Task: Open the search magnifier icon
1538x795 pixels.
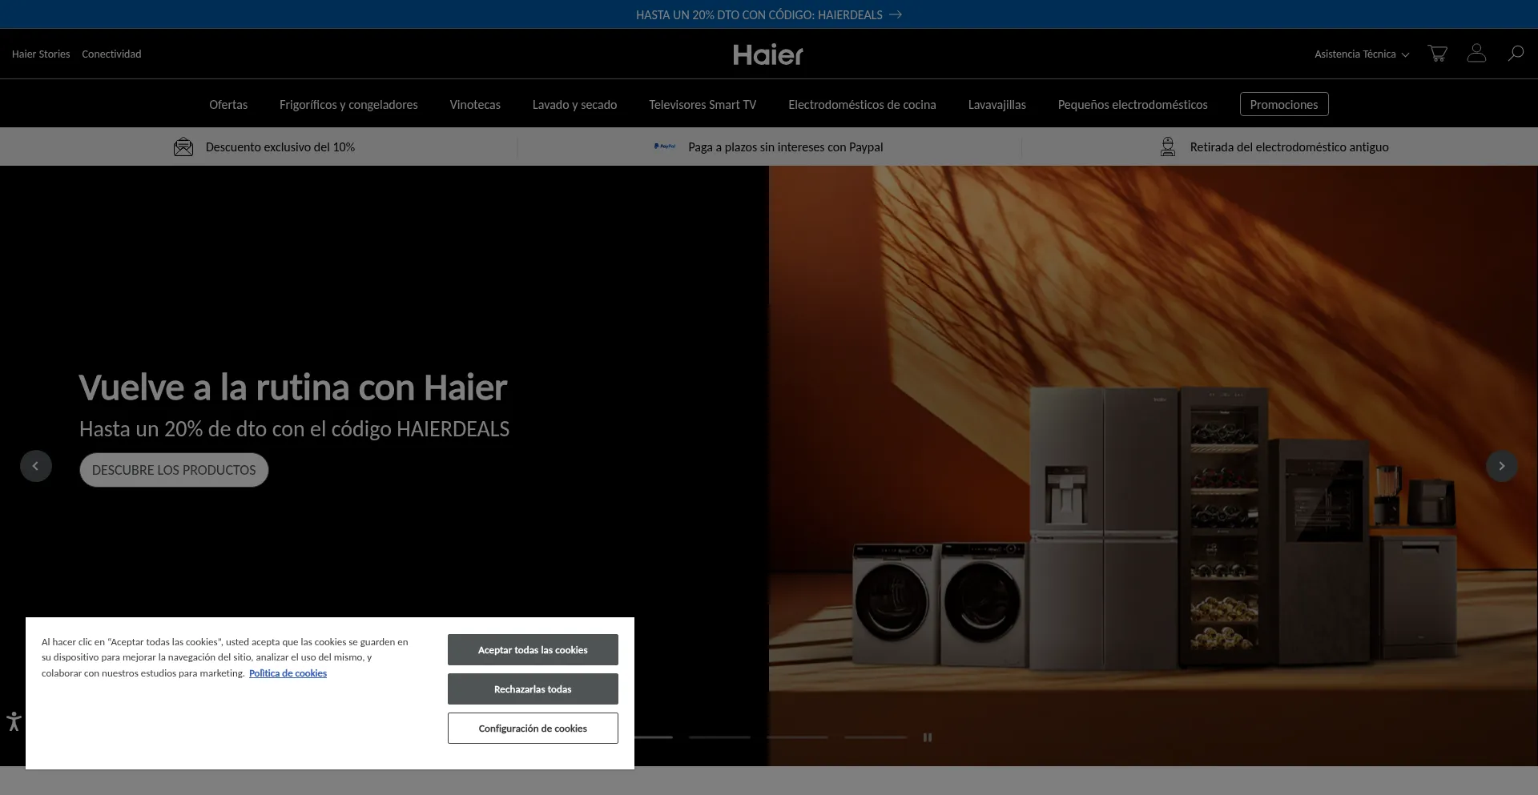Action: pyautogui.click(x=1516, y=54)
